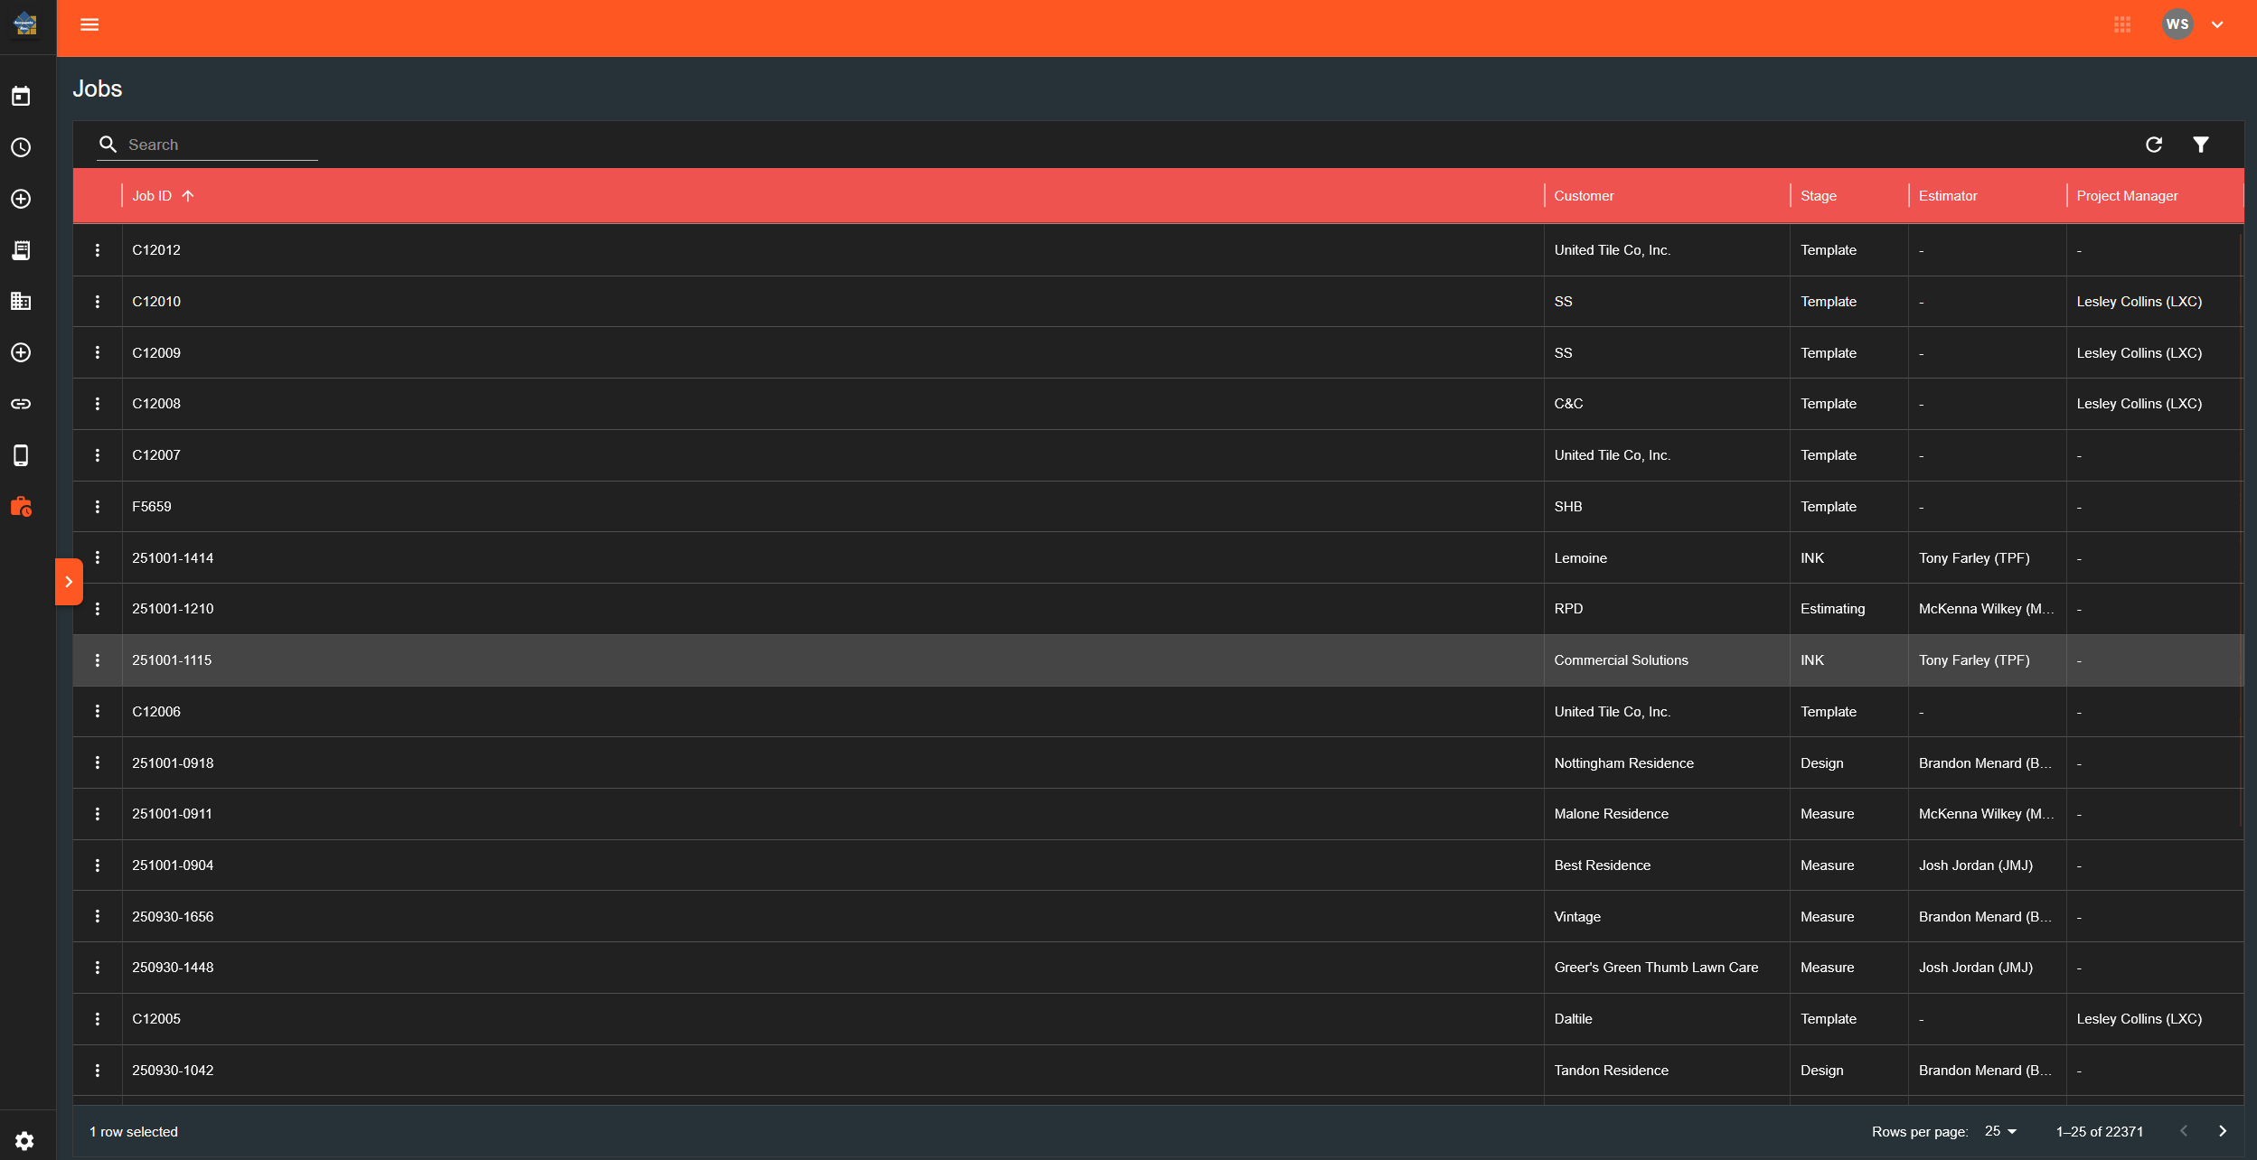Select the add new item plus icon
This screenshot has width=2257, height=1160.
click(x=21, y=199)
